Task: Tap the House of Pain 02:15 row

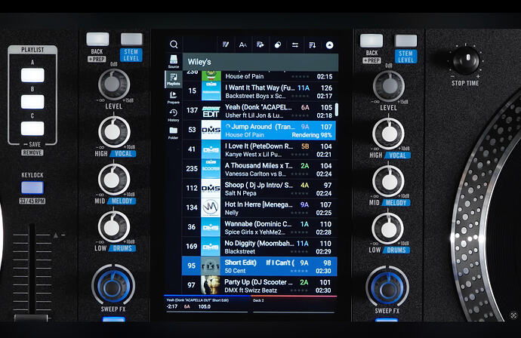Action: [x=260, y=76]
